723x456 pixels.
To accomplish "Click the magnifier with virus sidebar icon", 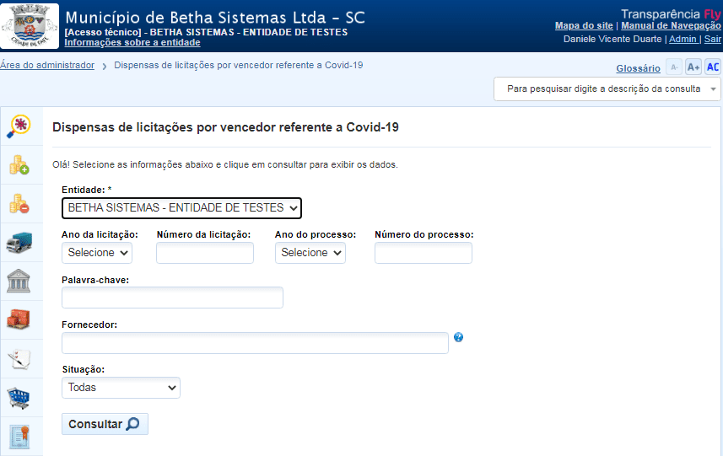I will [x=19, y=126].
